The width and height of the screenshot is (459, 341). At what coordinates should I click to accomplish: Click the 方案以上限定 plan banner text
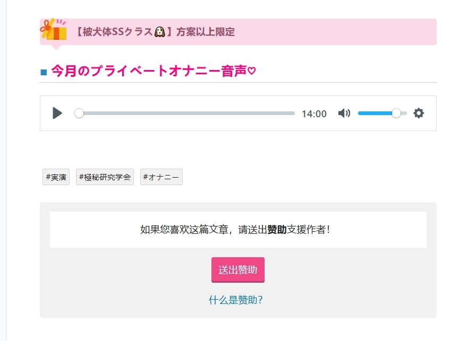pyautogui.click(x=206, y=32)
